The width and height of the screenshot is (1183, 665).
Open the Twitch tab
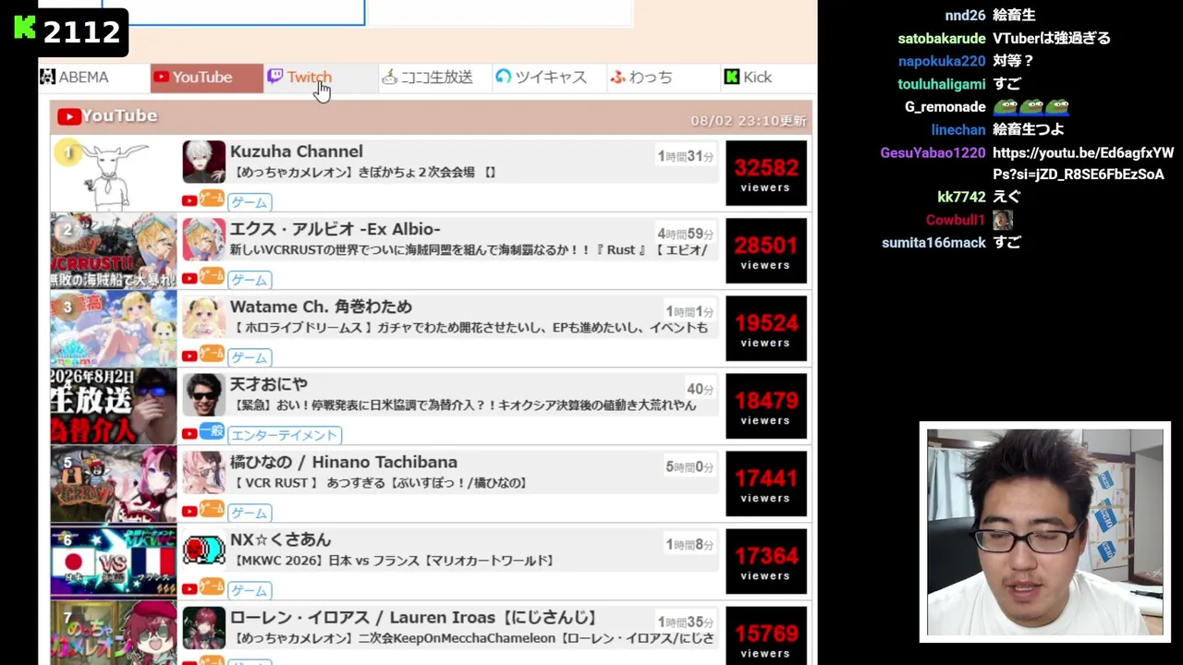coord(320,78)
